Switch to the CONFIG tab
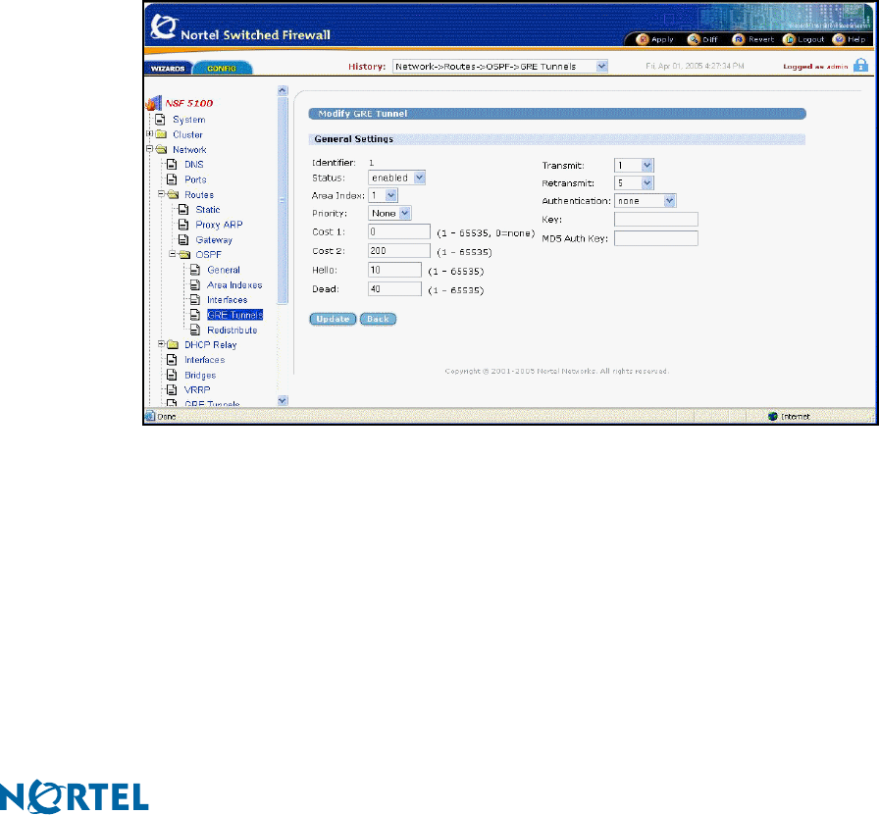Screen dimensions: 879x815 coord(222,68)
